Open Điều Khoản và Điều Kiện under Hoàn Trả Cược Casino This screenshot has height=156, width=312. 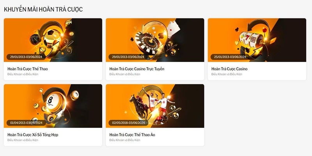(227, 74)
